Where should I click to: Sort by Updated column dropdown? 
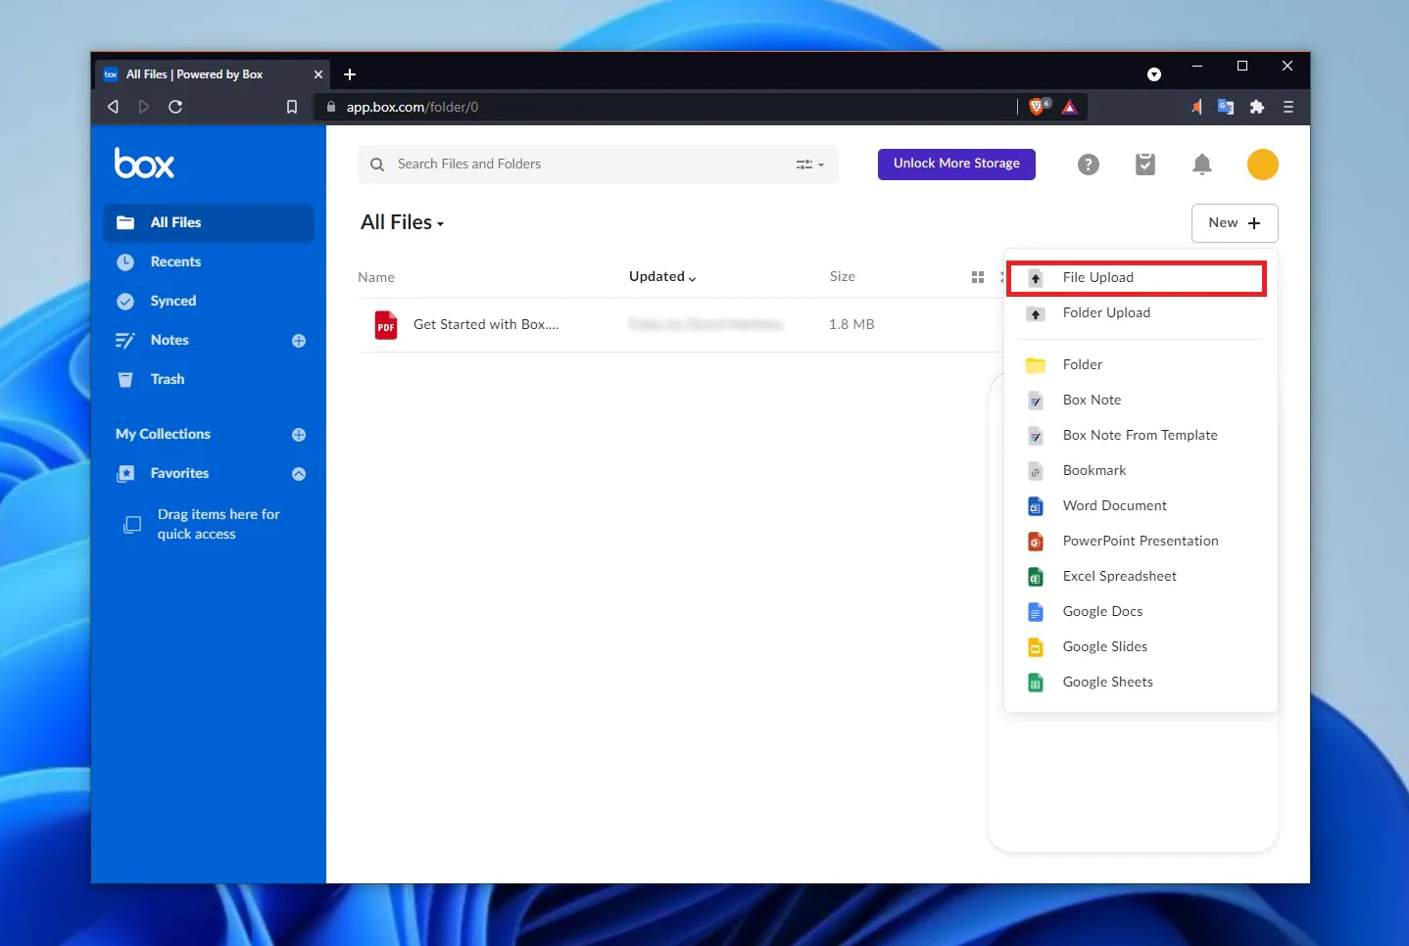(662, 277)
